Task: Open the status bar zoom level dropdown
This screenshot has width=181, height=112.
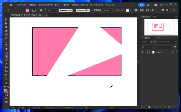Action: pos(19,108)
